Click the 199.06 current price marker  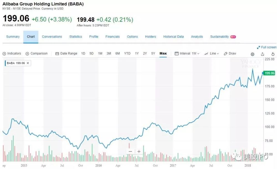[x=269, y=73]
